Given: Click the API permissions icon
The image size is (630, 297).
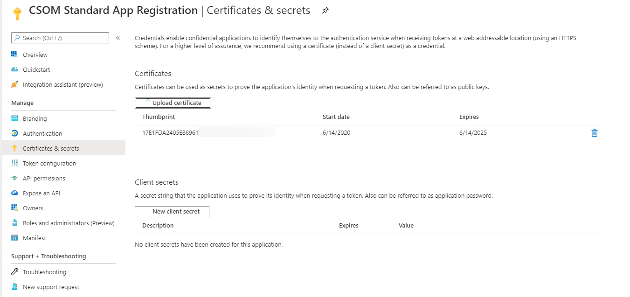Looking at the screenshot, I should coord(14,179).
